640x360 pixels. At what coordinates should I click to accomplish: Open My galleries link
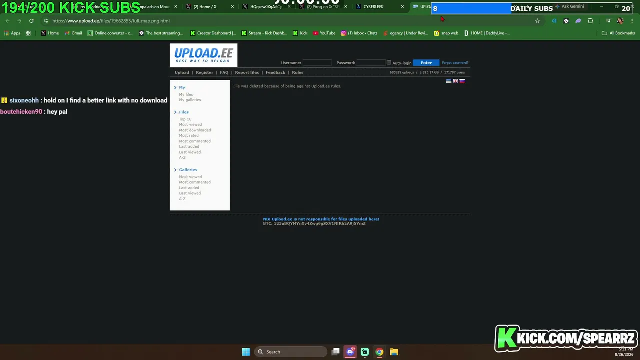(190, 100)
